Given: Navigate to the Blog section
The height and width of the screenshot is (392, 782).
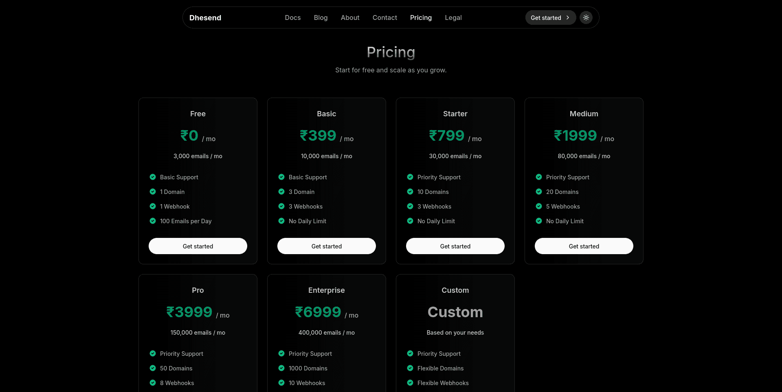Looking at the screenshot, I should [x=321, y=17].
